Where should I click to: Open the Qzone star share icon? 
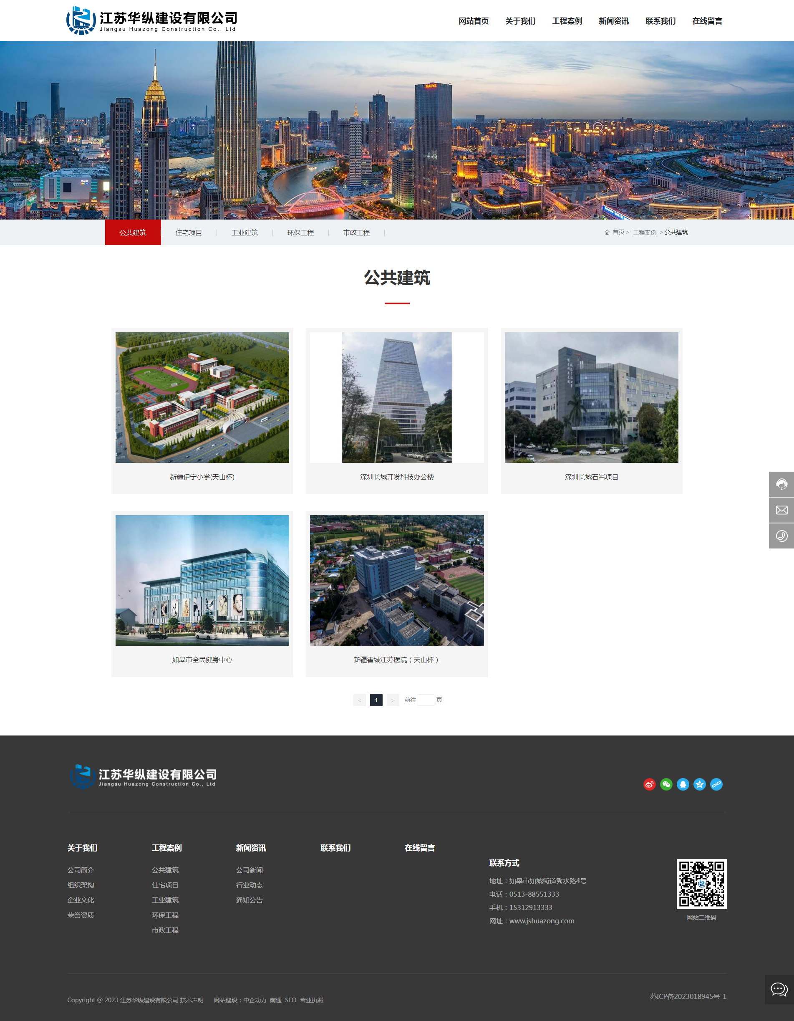pyautogui.click(x=699, y=785)
